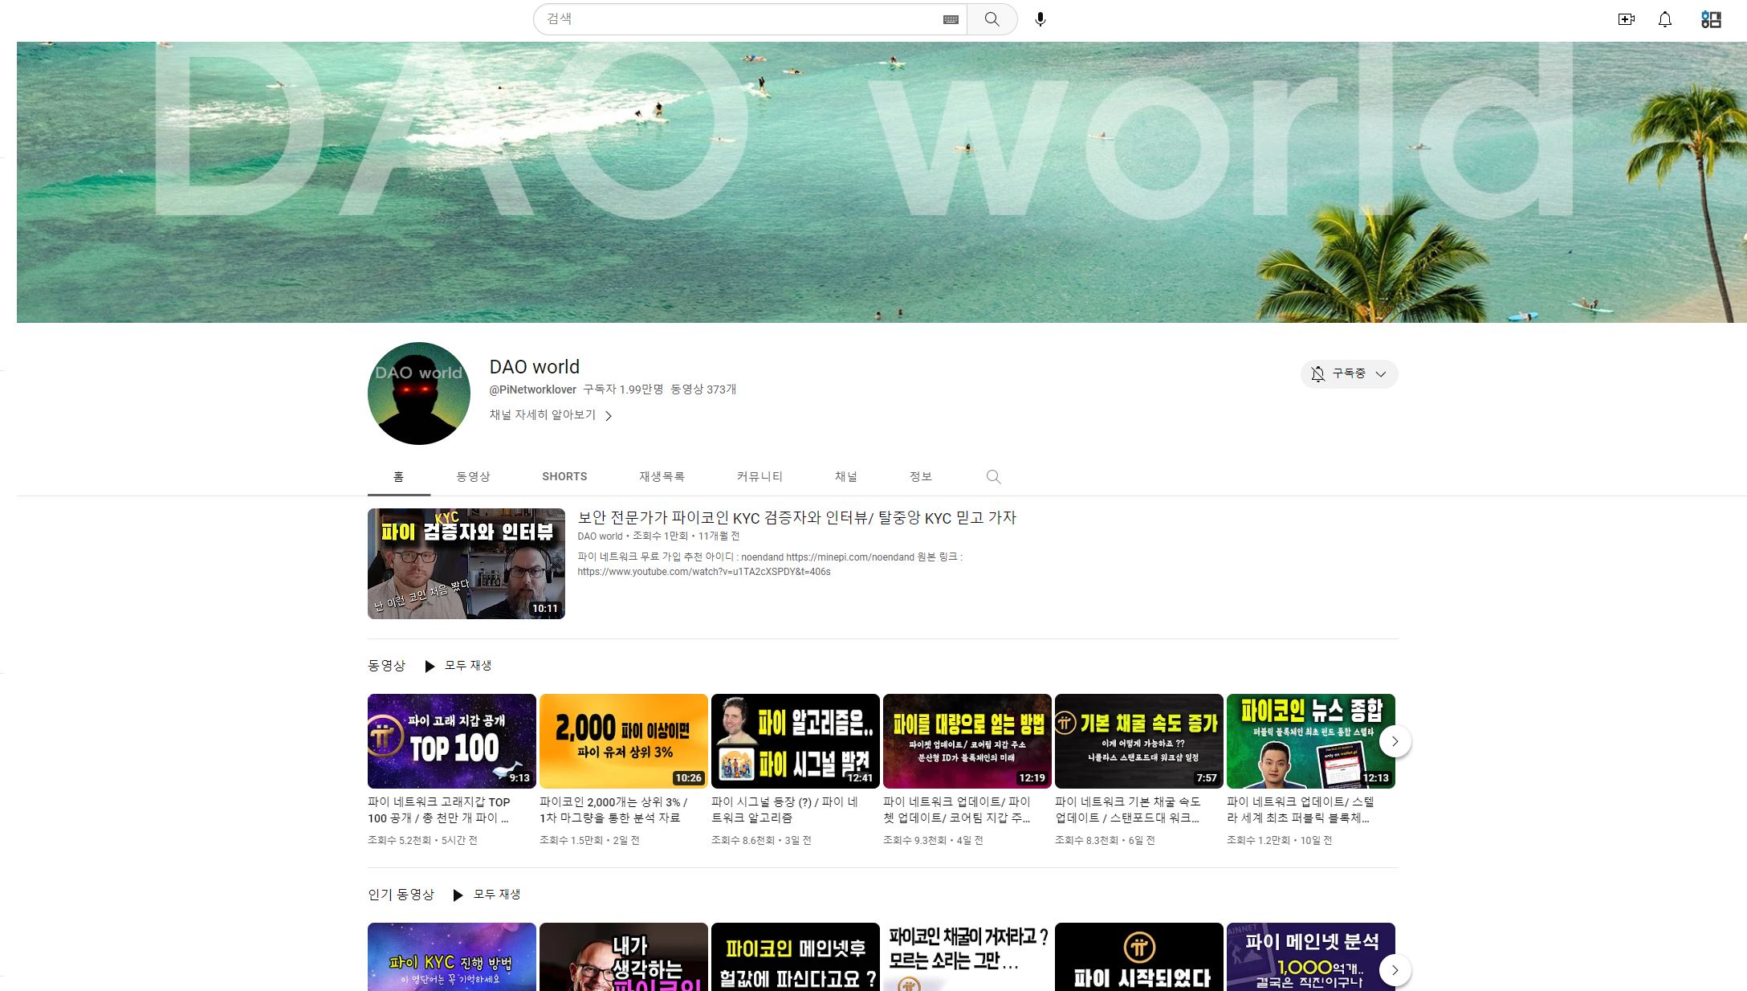Open featured video thumbnail 파이 검증자와 인터뷰
The image size is (1747, 991).
tap(466, 564)
